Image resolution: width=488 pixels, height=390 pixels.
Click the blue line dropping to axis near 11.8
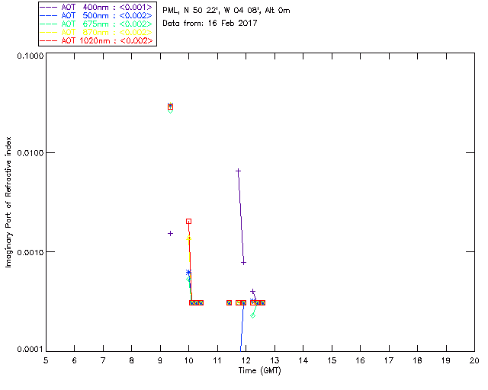242,328
